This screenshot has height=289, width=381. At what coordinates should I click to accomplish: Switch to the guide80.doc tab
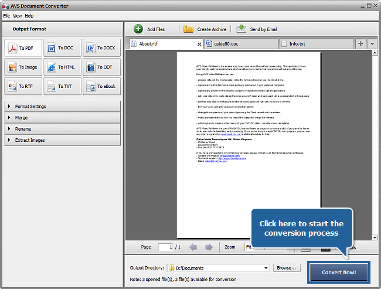[x=241, y=44]
